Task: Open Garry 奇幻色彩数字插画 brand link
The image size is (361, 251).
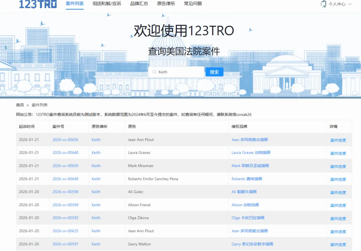Action: click(252, 244)
